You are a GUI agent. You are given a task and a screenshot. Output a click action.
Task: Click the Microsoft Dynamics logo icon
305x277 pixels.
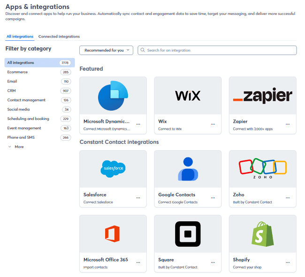tap(113, 96)
